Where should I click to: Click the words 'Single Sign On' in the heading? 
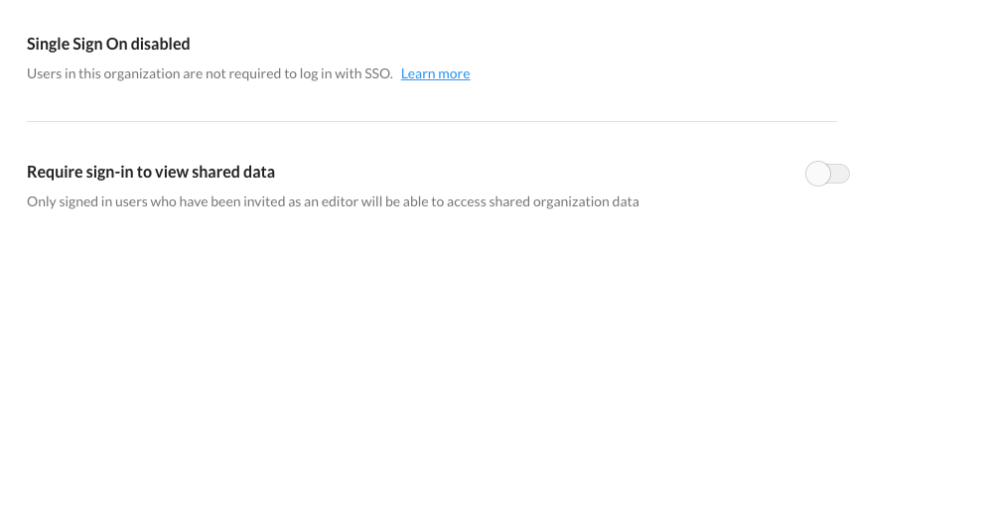81,44
